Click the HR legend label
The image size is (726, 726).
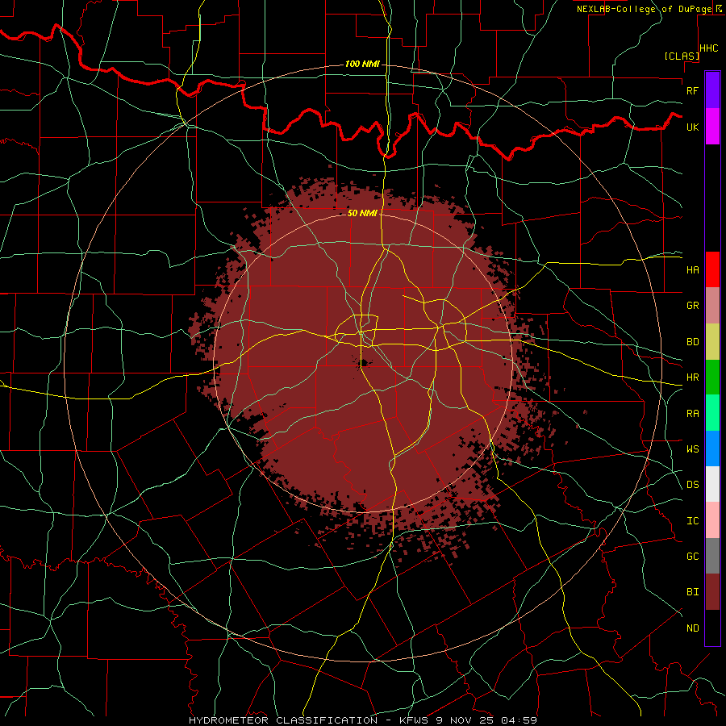point(693,378)
